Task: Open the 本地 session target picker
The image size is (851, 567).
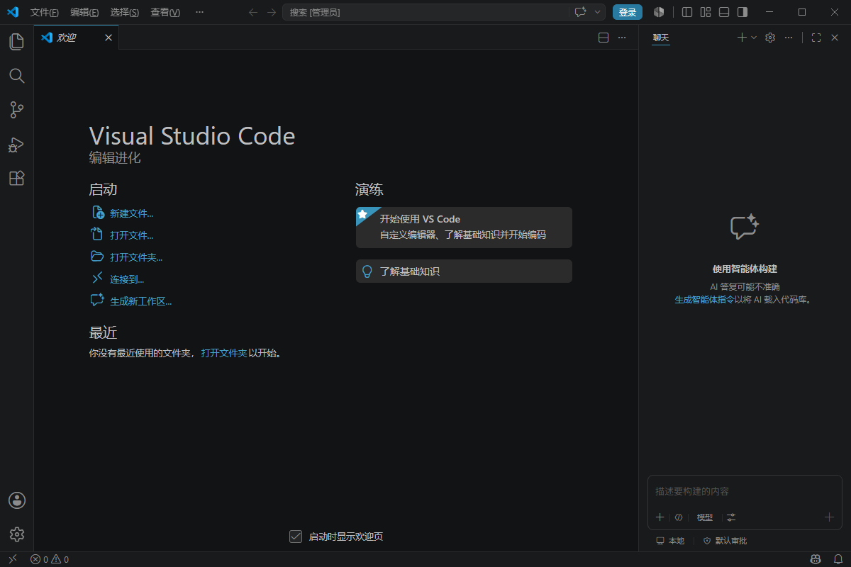Action: [670, 541]
